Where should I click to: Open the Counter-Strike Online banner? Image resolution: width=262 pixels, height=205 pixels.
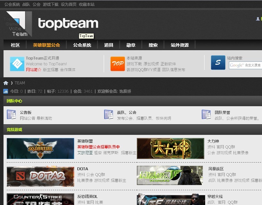tap(40, 199)
